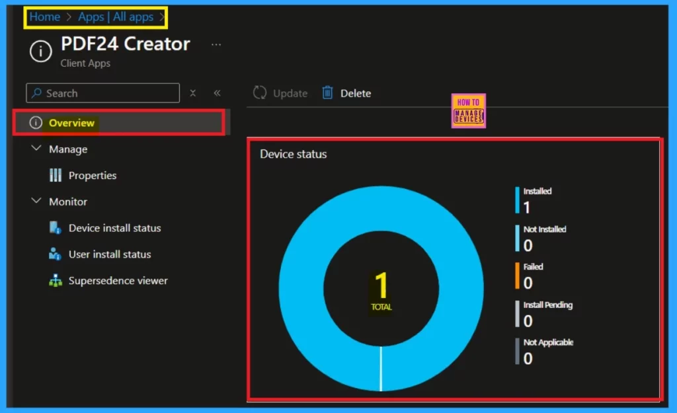Screen dimensions: 677x413
Task: Focus the Search input field
Action: 102,93
